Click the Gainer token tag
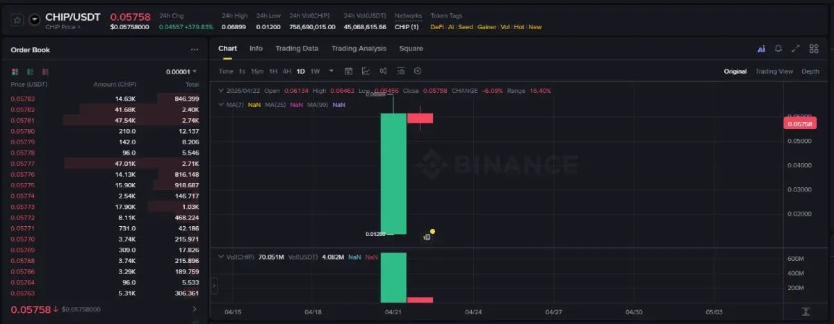This screenshot has width=834, height=324. 487,27
